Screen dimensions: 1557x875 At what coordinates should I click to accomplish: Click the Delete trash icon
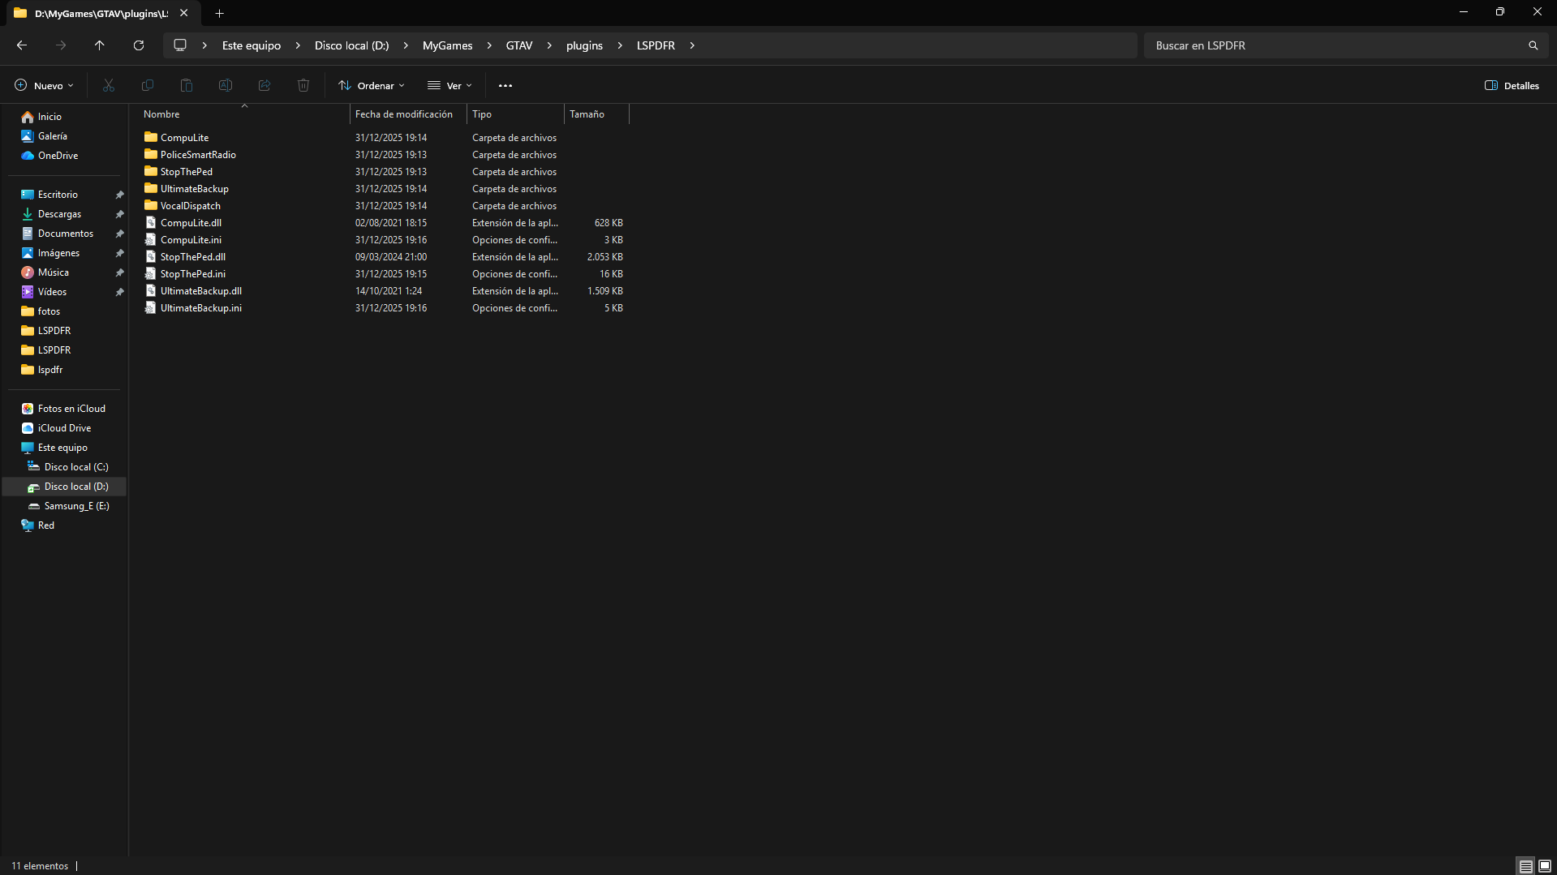tap(303, 85)
